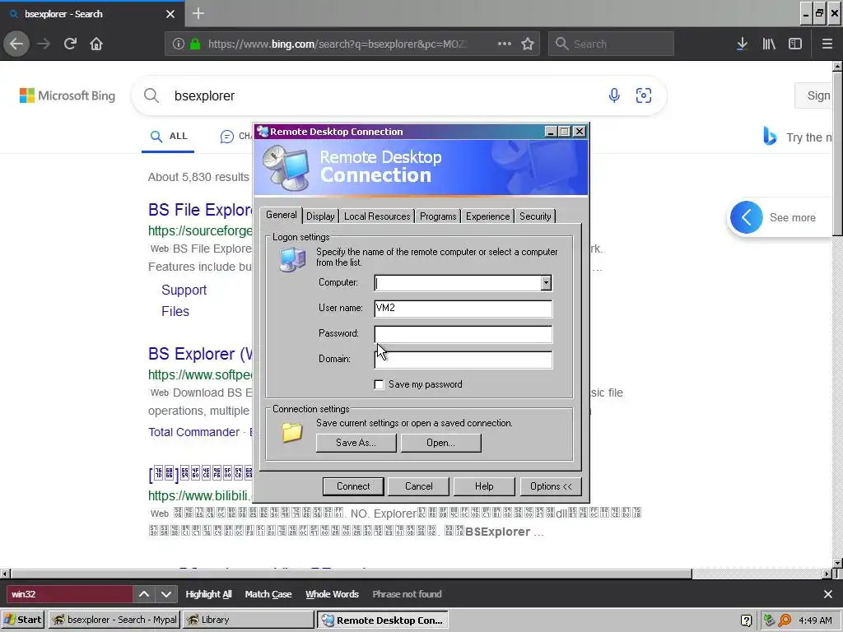Click Open... saved connection button
This screenshot has width=843, height=632.
coord(441,443)
